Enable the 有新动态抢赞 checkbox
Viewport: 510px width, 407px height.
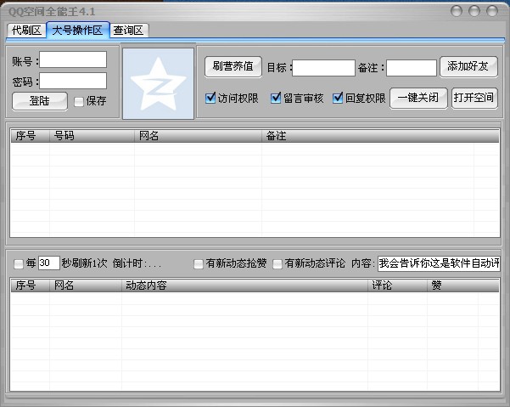coord(198,263)
